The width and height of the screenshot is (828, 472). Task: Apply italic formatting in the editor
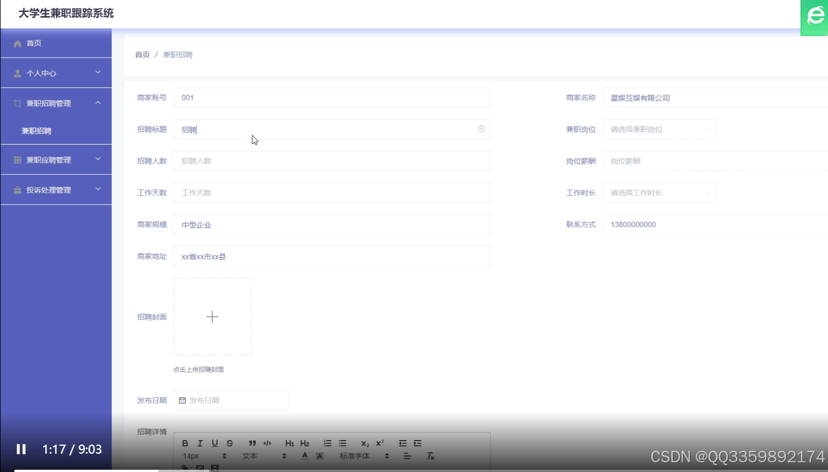point(200,443)
